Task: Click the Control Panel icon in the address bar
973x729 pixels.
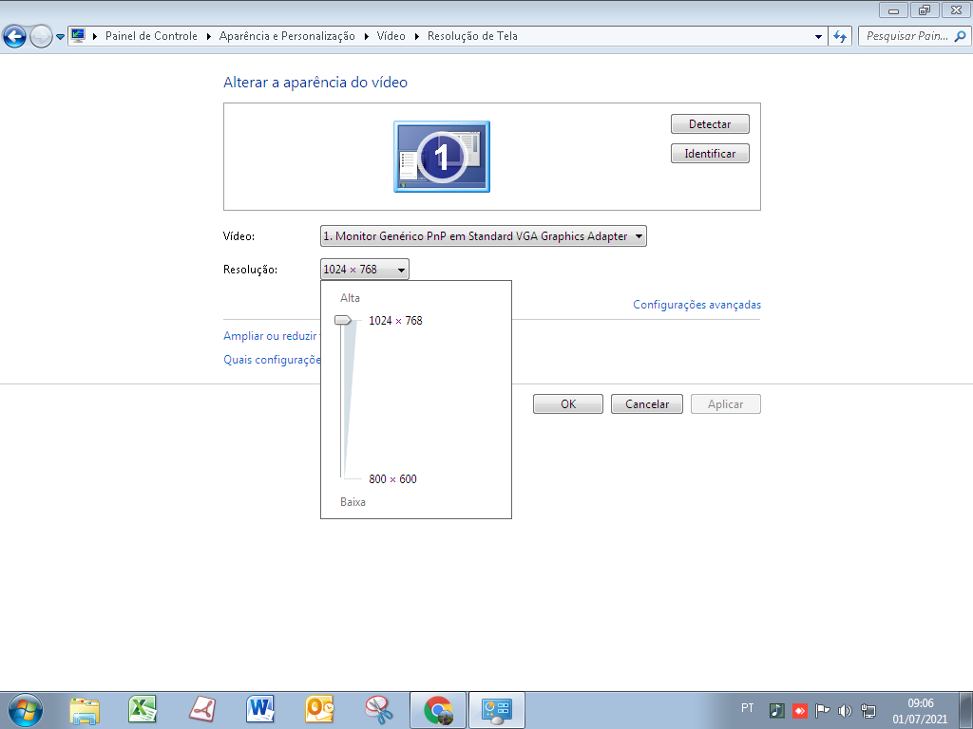Action: tap(78, 36)
